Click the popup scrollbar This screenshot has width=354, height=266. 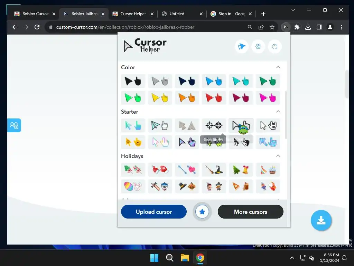pyautogui.click(x=286, y=115)
